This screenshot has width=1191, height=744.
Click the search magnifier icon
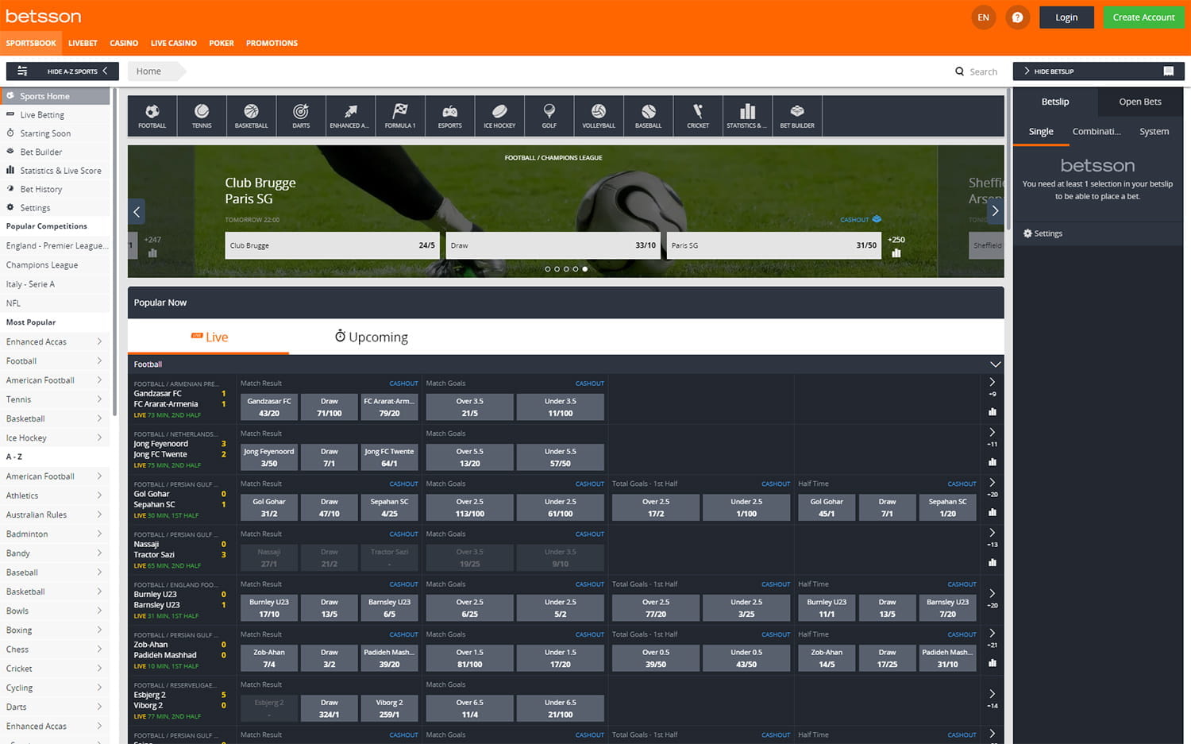959,71
